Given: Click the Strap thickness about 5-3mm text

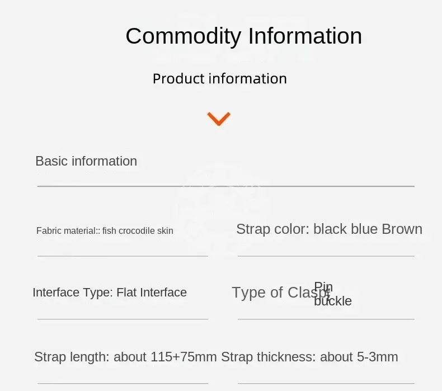Looking at the screenshot, I should [309, 357].
